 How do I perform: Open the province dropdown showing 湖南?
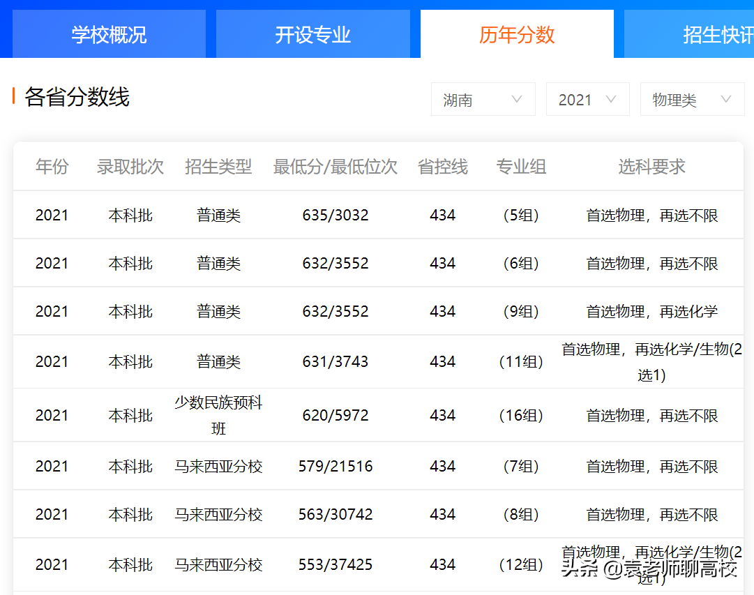pyautogui.click(x=483, y=99)
